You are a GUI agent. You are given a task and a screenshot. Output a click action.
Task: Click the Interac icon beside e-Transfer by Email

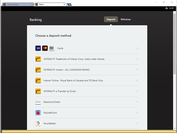[x=38, y=91]
